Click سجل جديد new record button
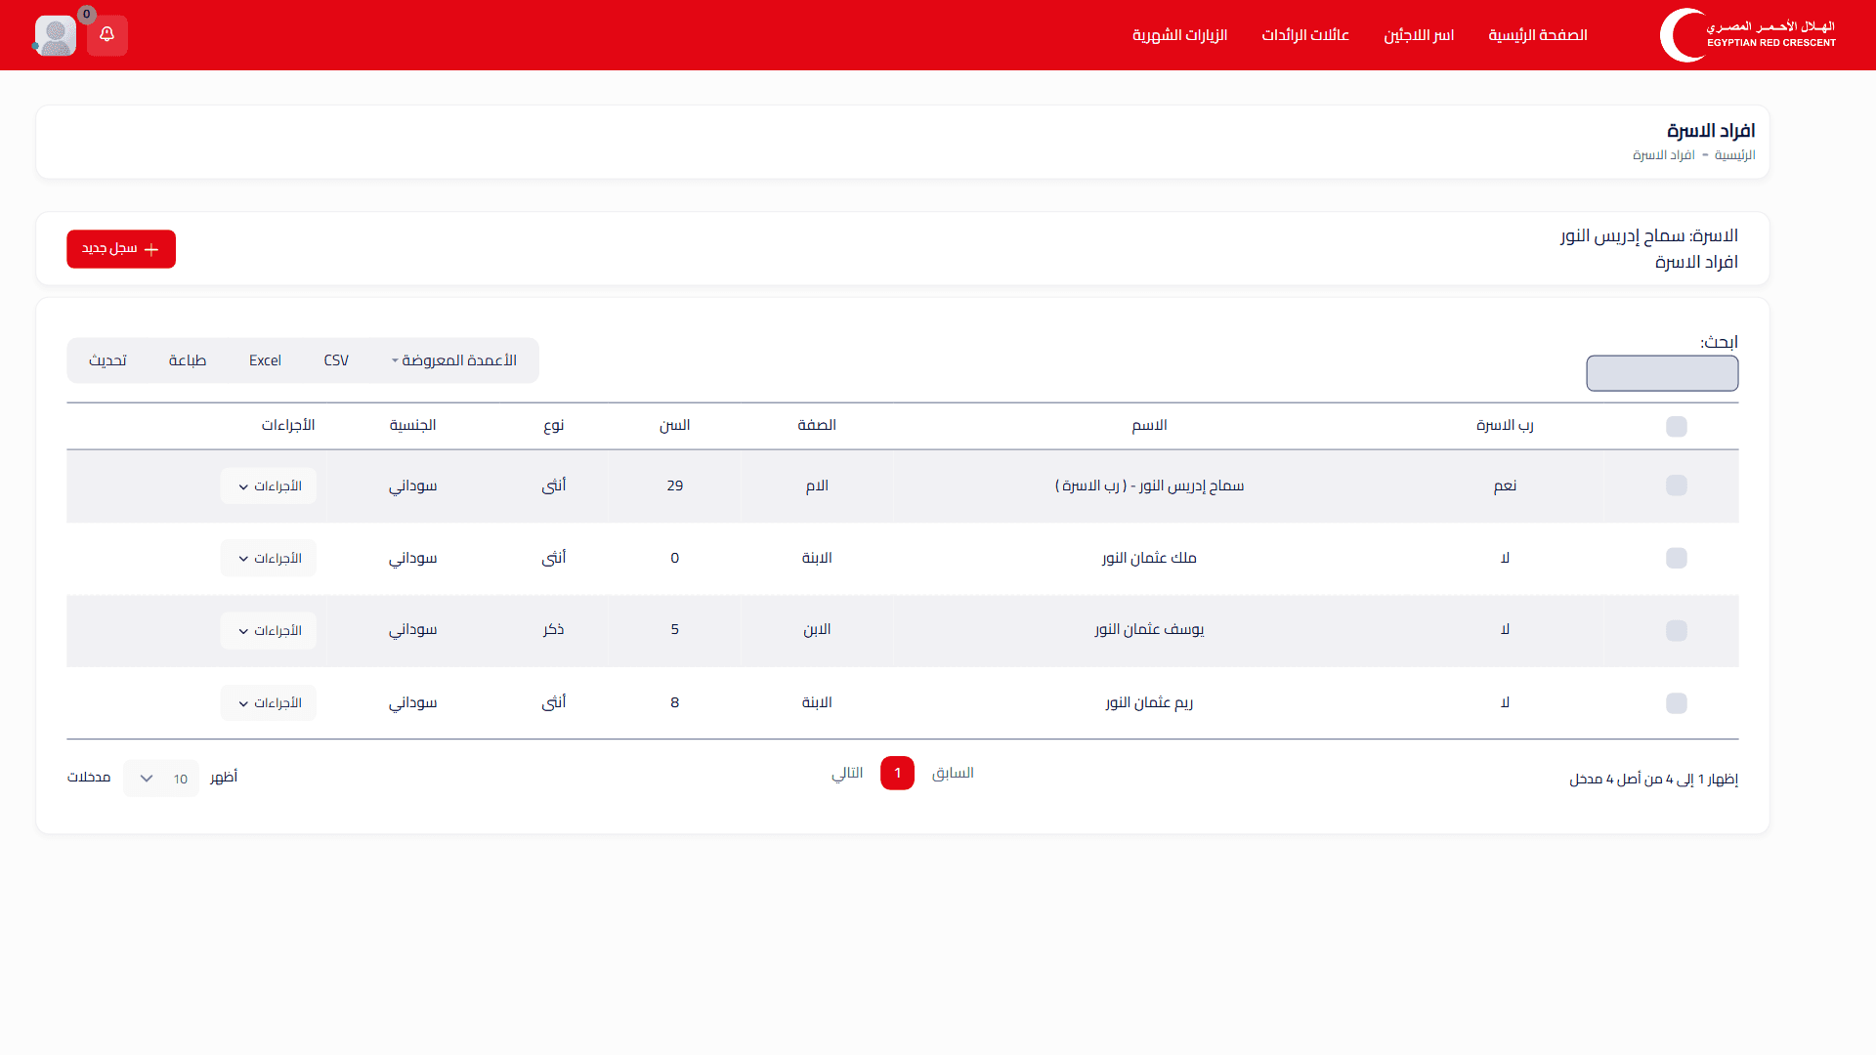This screenshot has width=1876, height=1055. [x=121, y=249]
